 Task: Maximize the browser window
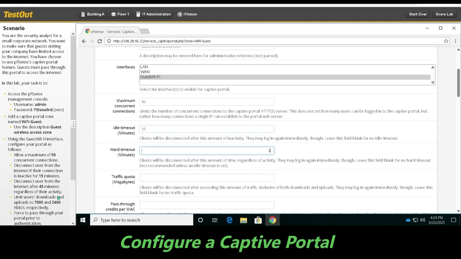440,28
